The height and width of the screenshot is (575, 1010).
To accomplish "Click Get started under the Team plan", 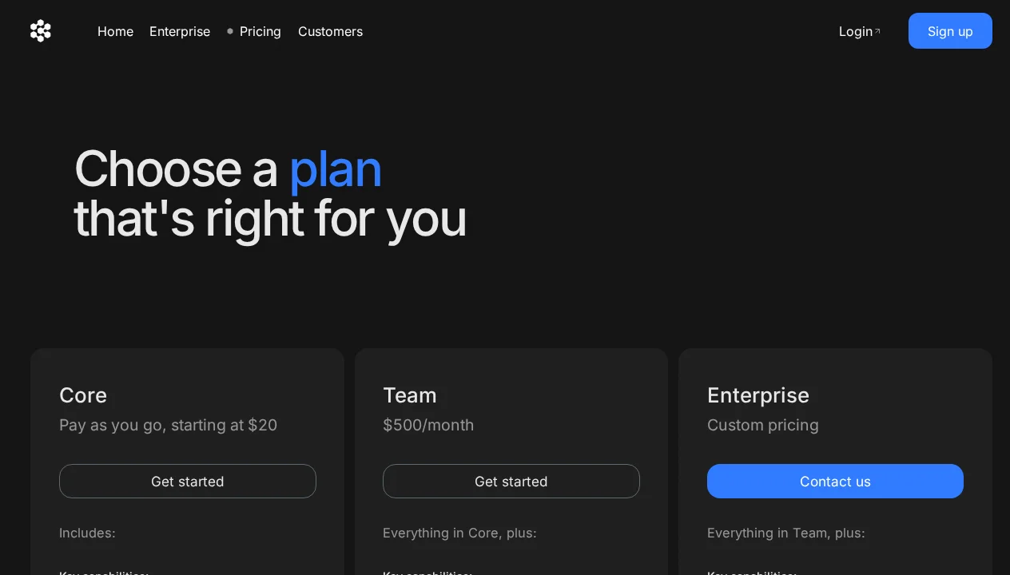I will pos(511,481).
